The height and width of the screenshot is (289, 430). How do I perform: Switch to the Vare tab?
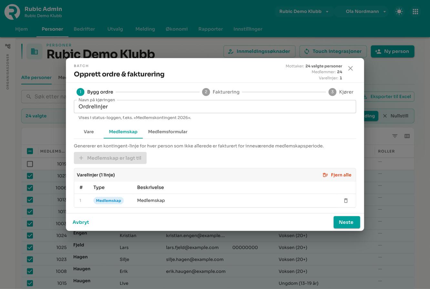[89, 132]
